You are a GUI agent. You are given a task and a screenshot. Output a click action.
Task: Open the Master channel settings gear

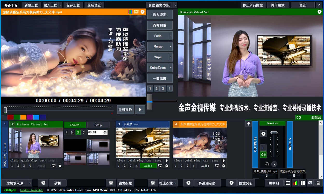point(263,133)
